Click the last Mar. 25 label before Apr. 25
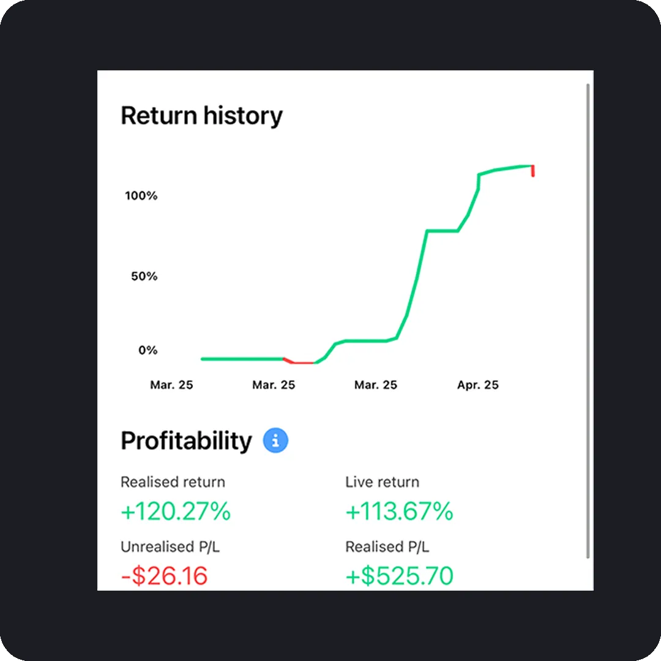The width and height of the screenshot is (661, 661). click(x=376, y=385)
